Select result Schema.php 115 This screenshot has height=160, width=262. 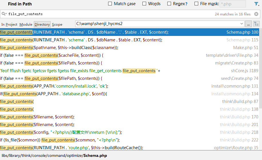pyautogui.click(x=130, y=40)
